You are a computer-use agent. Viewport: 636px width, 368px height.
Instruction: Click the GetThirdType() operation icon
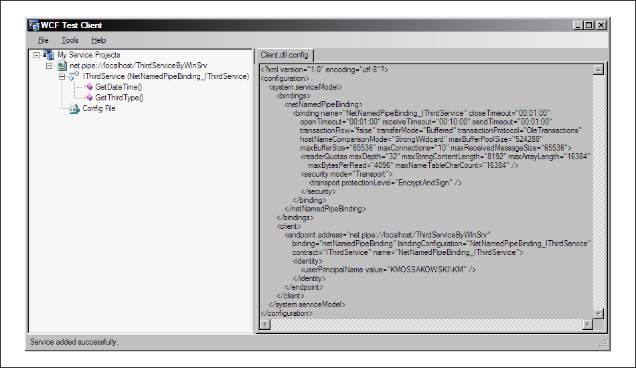88,98
